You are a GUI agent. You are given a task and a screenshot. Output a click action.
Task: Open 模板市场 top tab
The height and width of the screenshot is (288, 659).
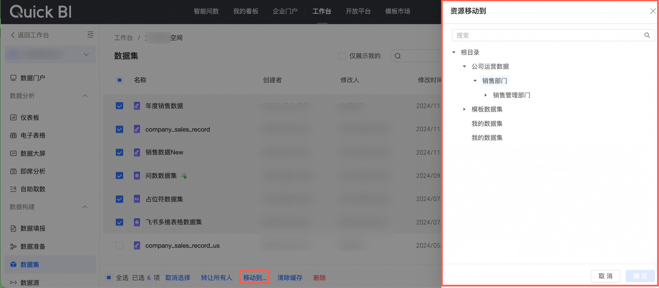(x=397, y=11)
